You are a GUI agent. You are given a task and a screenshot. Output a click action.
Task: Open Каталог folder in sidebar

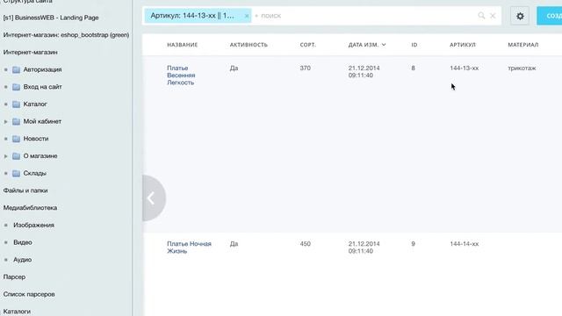point(35,104)
